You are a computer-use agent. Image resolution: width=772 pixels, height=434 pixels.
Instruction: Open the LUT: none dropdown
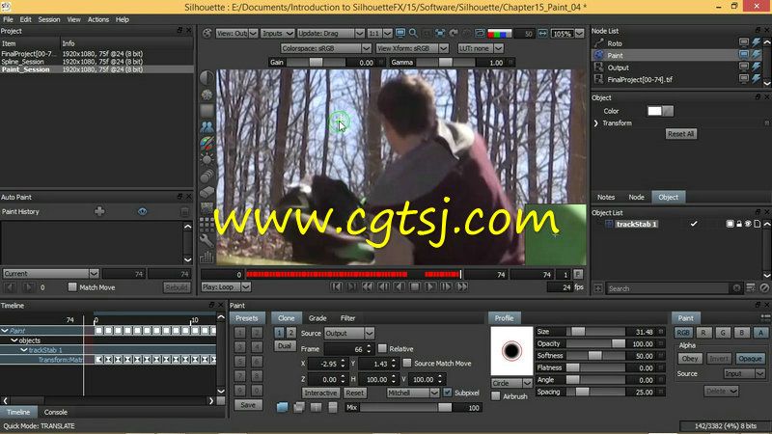pyautogui.click(x=481, y=48)
